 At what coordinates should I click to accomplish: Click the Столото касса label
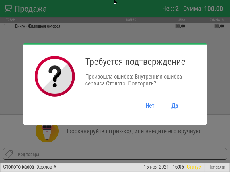coord(19,167)
